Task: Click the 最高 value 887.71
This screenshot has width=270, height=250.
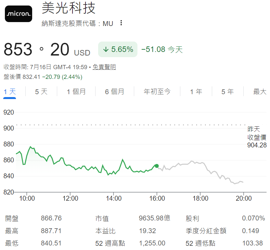Action: click(x=51, y=231)
